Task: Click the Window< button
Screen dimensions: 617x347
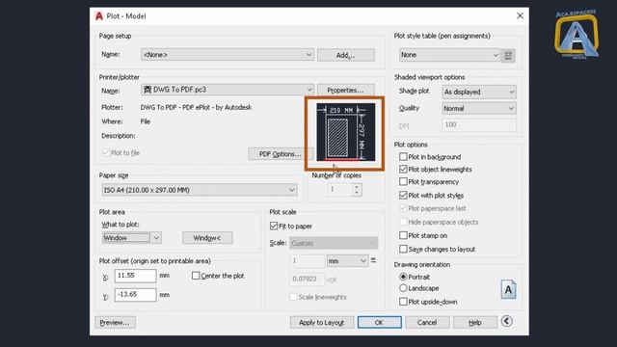Action: [x=207, y=238]
